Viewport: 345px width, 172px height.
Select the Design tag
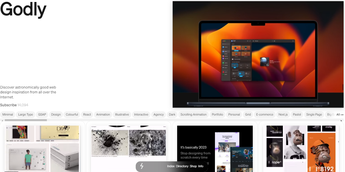(x=56, y=115)
